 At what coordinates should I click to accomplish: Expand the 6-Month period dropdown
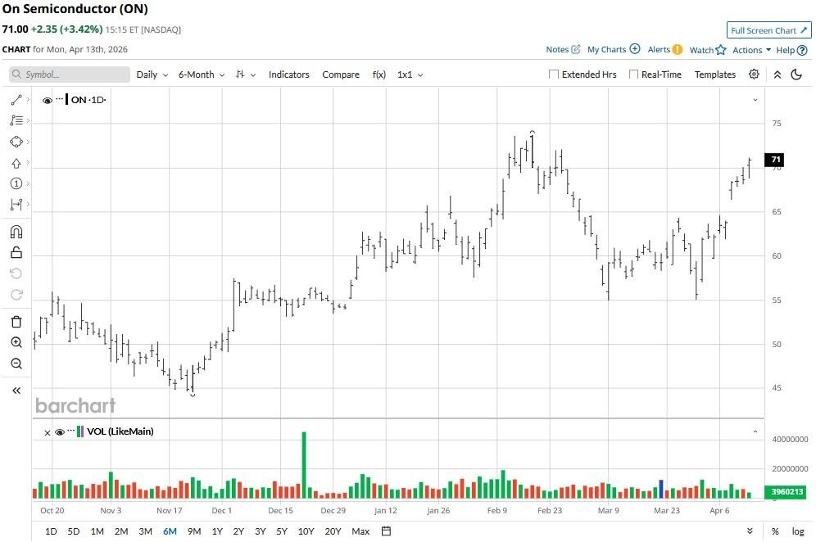[x=201, y=75]
